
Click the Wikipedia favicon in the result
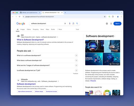pyautogui.click(x=18, y=80)
